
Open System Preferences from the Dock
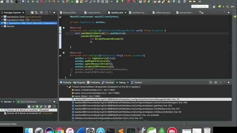(90, 131)
